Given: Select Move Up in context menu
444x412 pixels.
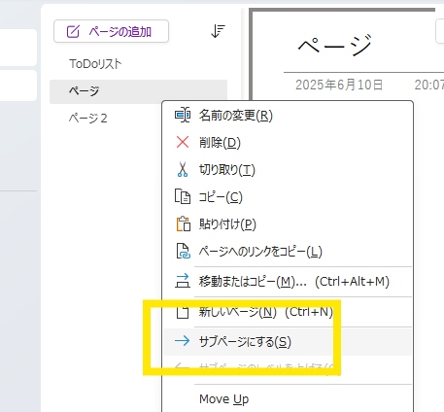Looking at the screenshot, I should tap(288, 399).
